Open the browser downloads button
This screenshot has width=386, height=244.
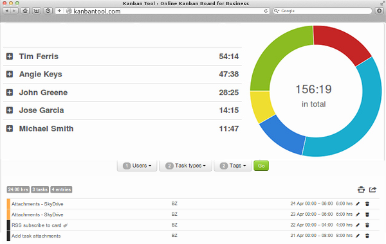tap(379, 11)
